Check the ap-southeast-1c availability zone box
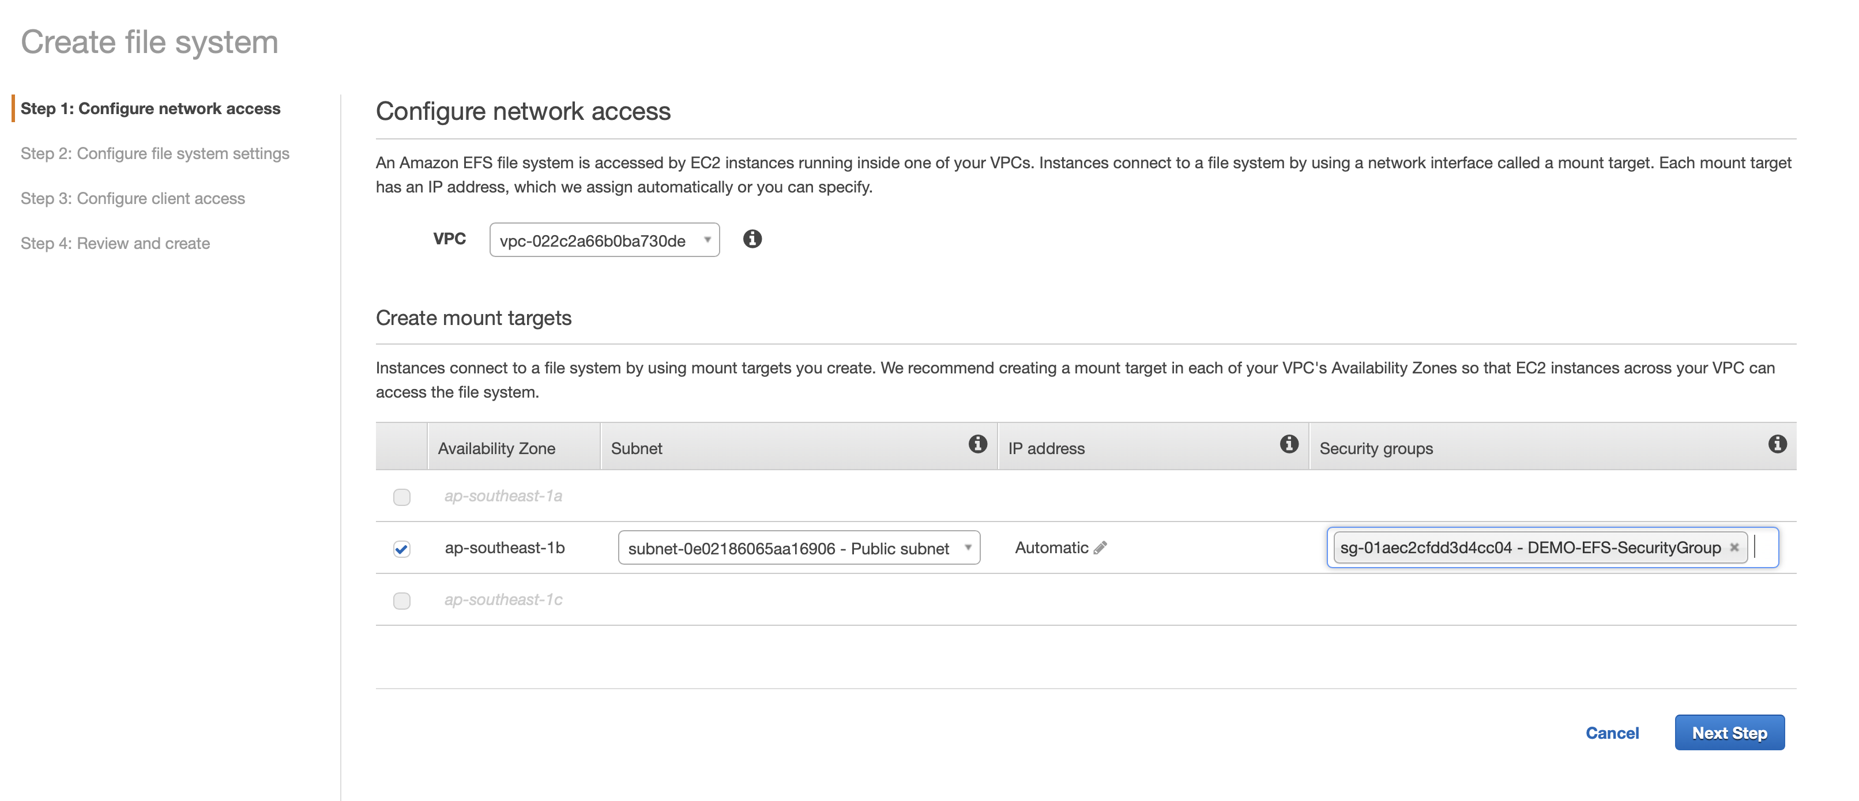The height and width of the screenshot is (801, 1859). click(402, 600)
